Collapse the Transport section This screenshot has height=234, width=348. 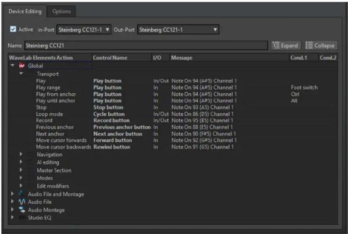[x=21, y=73]
